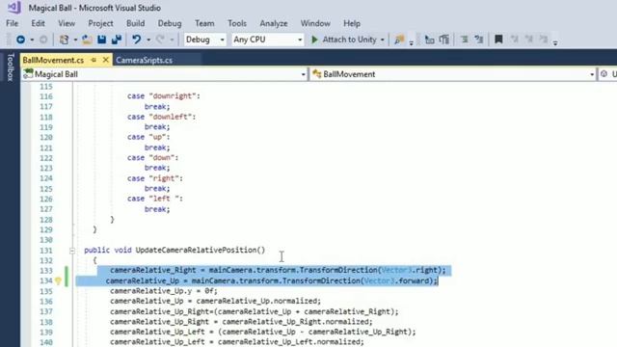Click the Increase Line Indent toolbar icon

coord(444,40)
